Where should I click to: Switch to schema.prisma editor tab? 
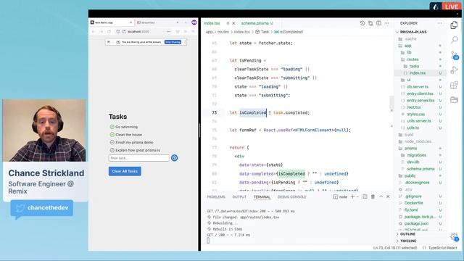tap(255, 23)
